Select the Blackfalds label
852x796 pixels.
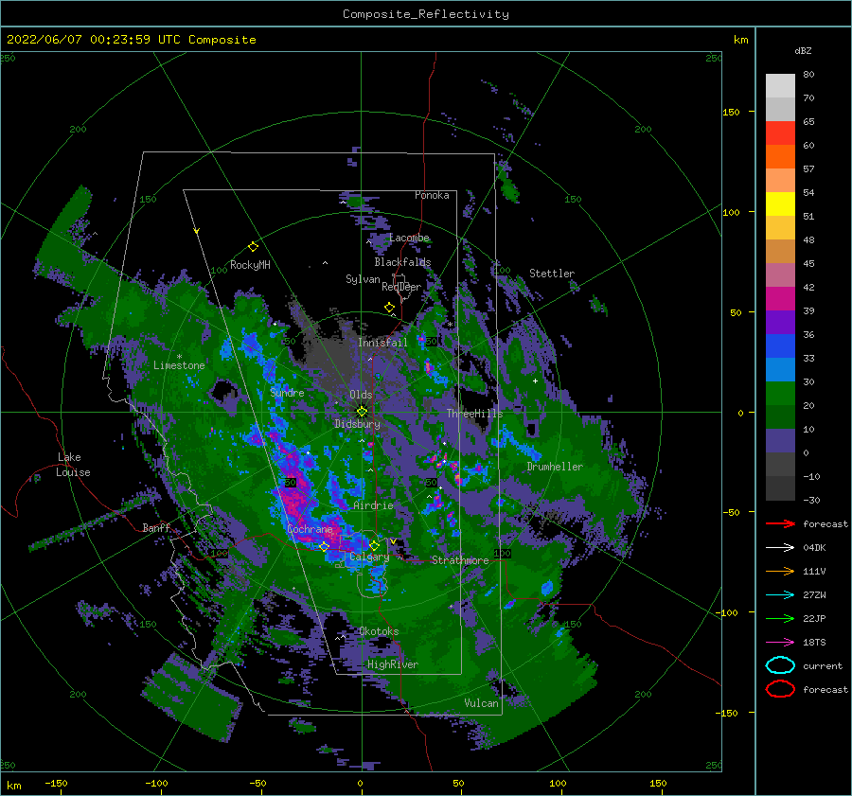(402, 262)
